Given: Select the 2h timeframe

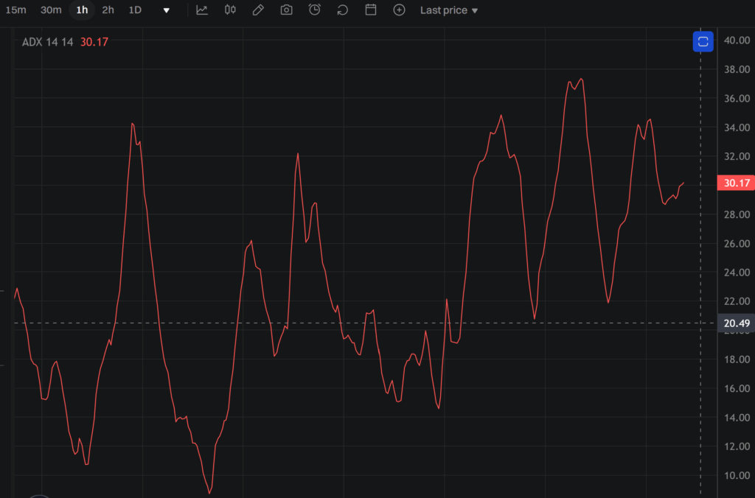Looking at the screenshot, I should [x=108, y=10].
